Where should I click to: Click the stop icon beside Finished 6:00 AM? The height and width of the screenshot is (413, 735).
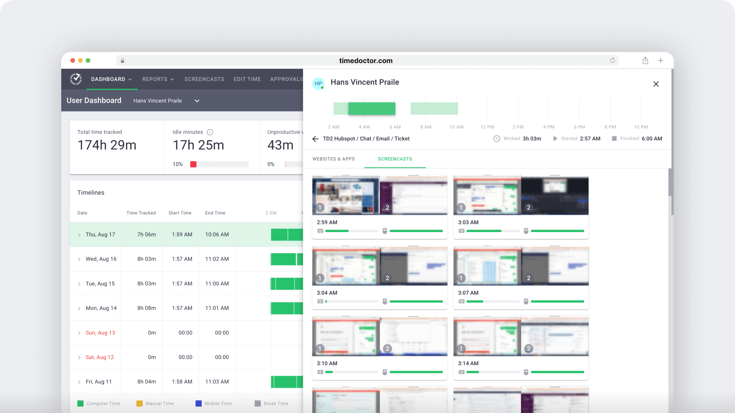tap(614, 139)
